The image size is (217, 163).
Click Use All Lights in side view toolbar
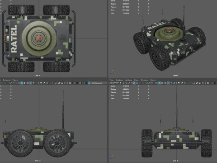click(x=171, y=83)
